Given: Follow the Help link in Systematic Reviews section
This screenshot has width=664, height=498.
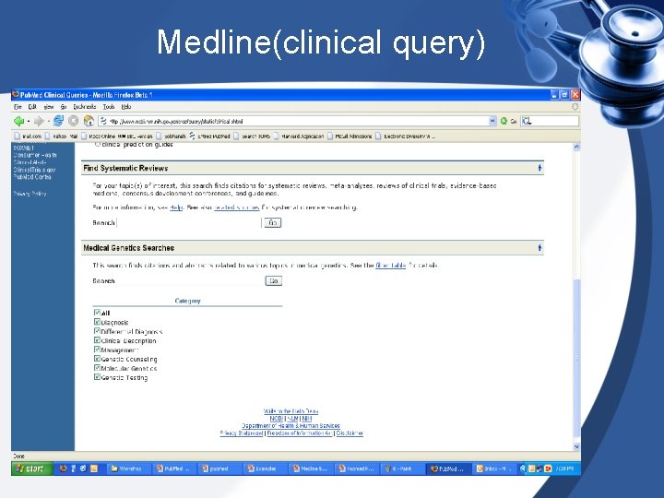Looking at the screenshot, I should 176,207.
